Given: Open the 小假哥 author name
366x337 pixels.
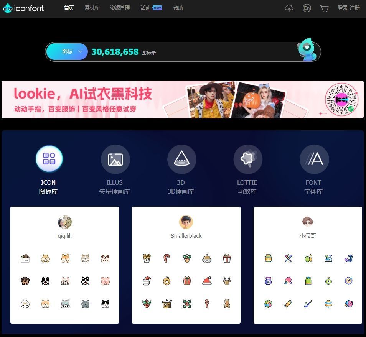Looking at the screenshot, I should coord(308,236).
